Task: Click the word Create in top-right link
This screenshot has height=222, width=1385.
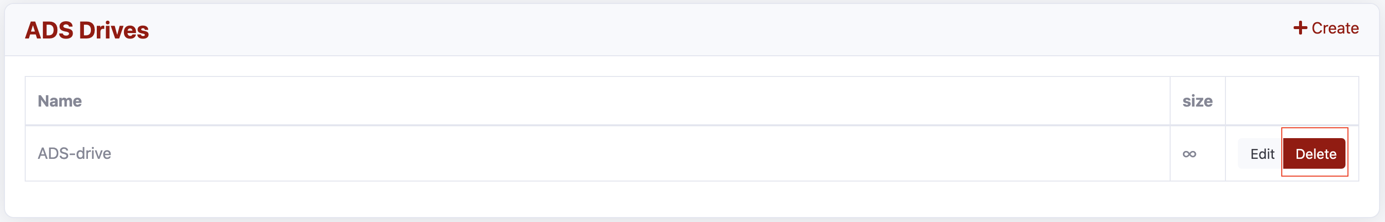Action: (1335, 28)
